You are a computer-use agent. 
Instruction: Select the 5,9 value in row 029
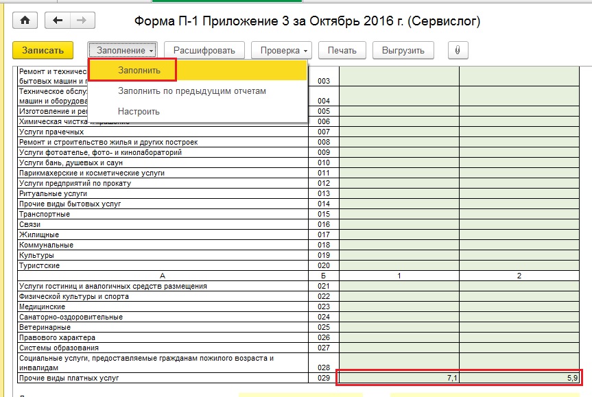[519, 378]
